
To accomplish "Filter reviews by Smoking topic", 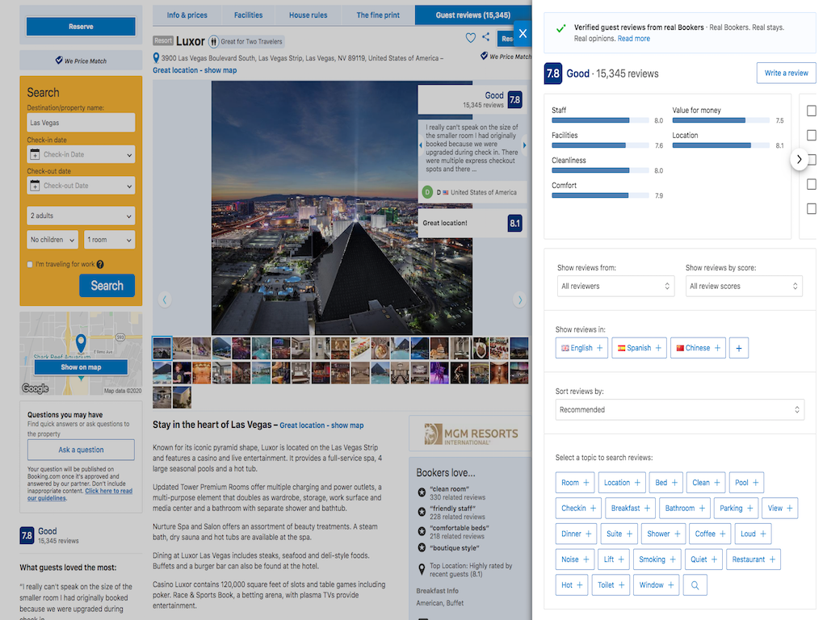I will point(657,559).
